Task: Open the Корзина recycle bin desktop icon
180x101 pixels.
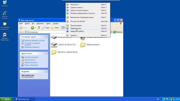Action: tap(5, 3)
